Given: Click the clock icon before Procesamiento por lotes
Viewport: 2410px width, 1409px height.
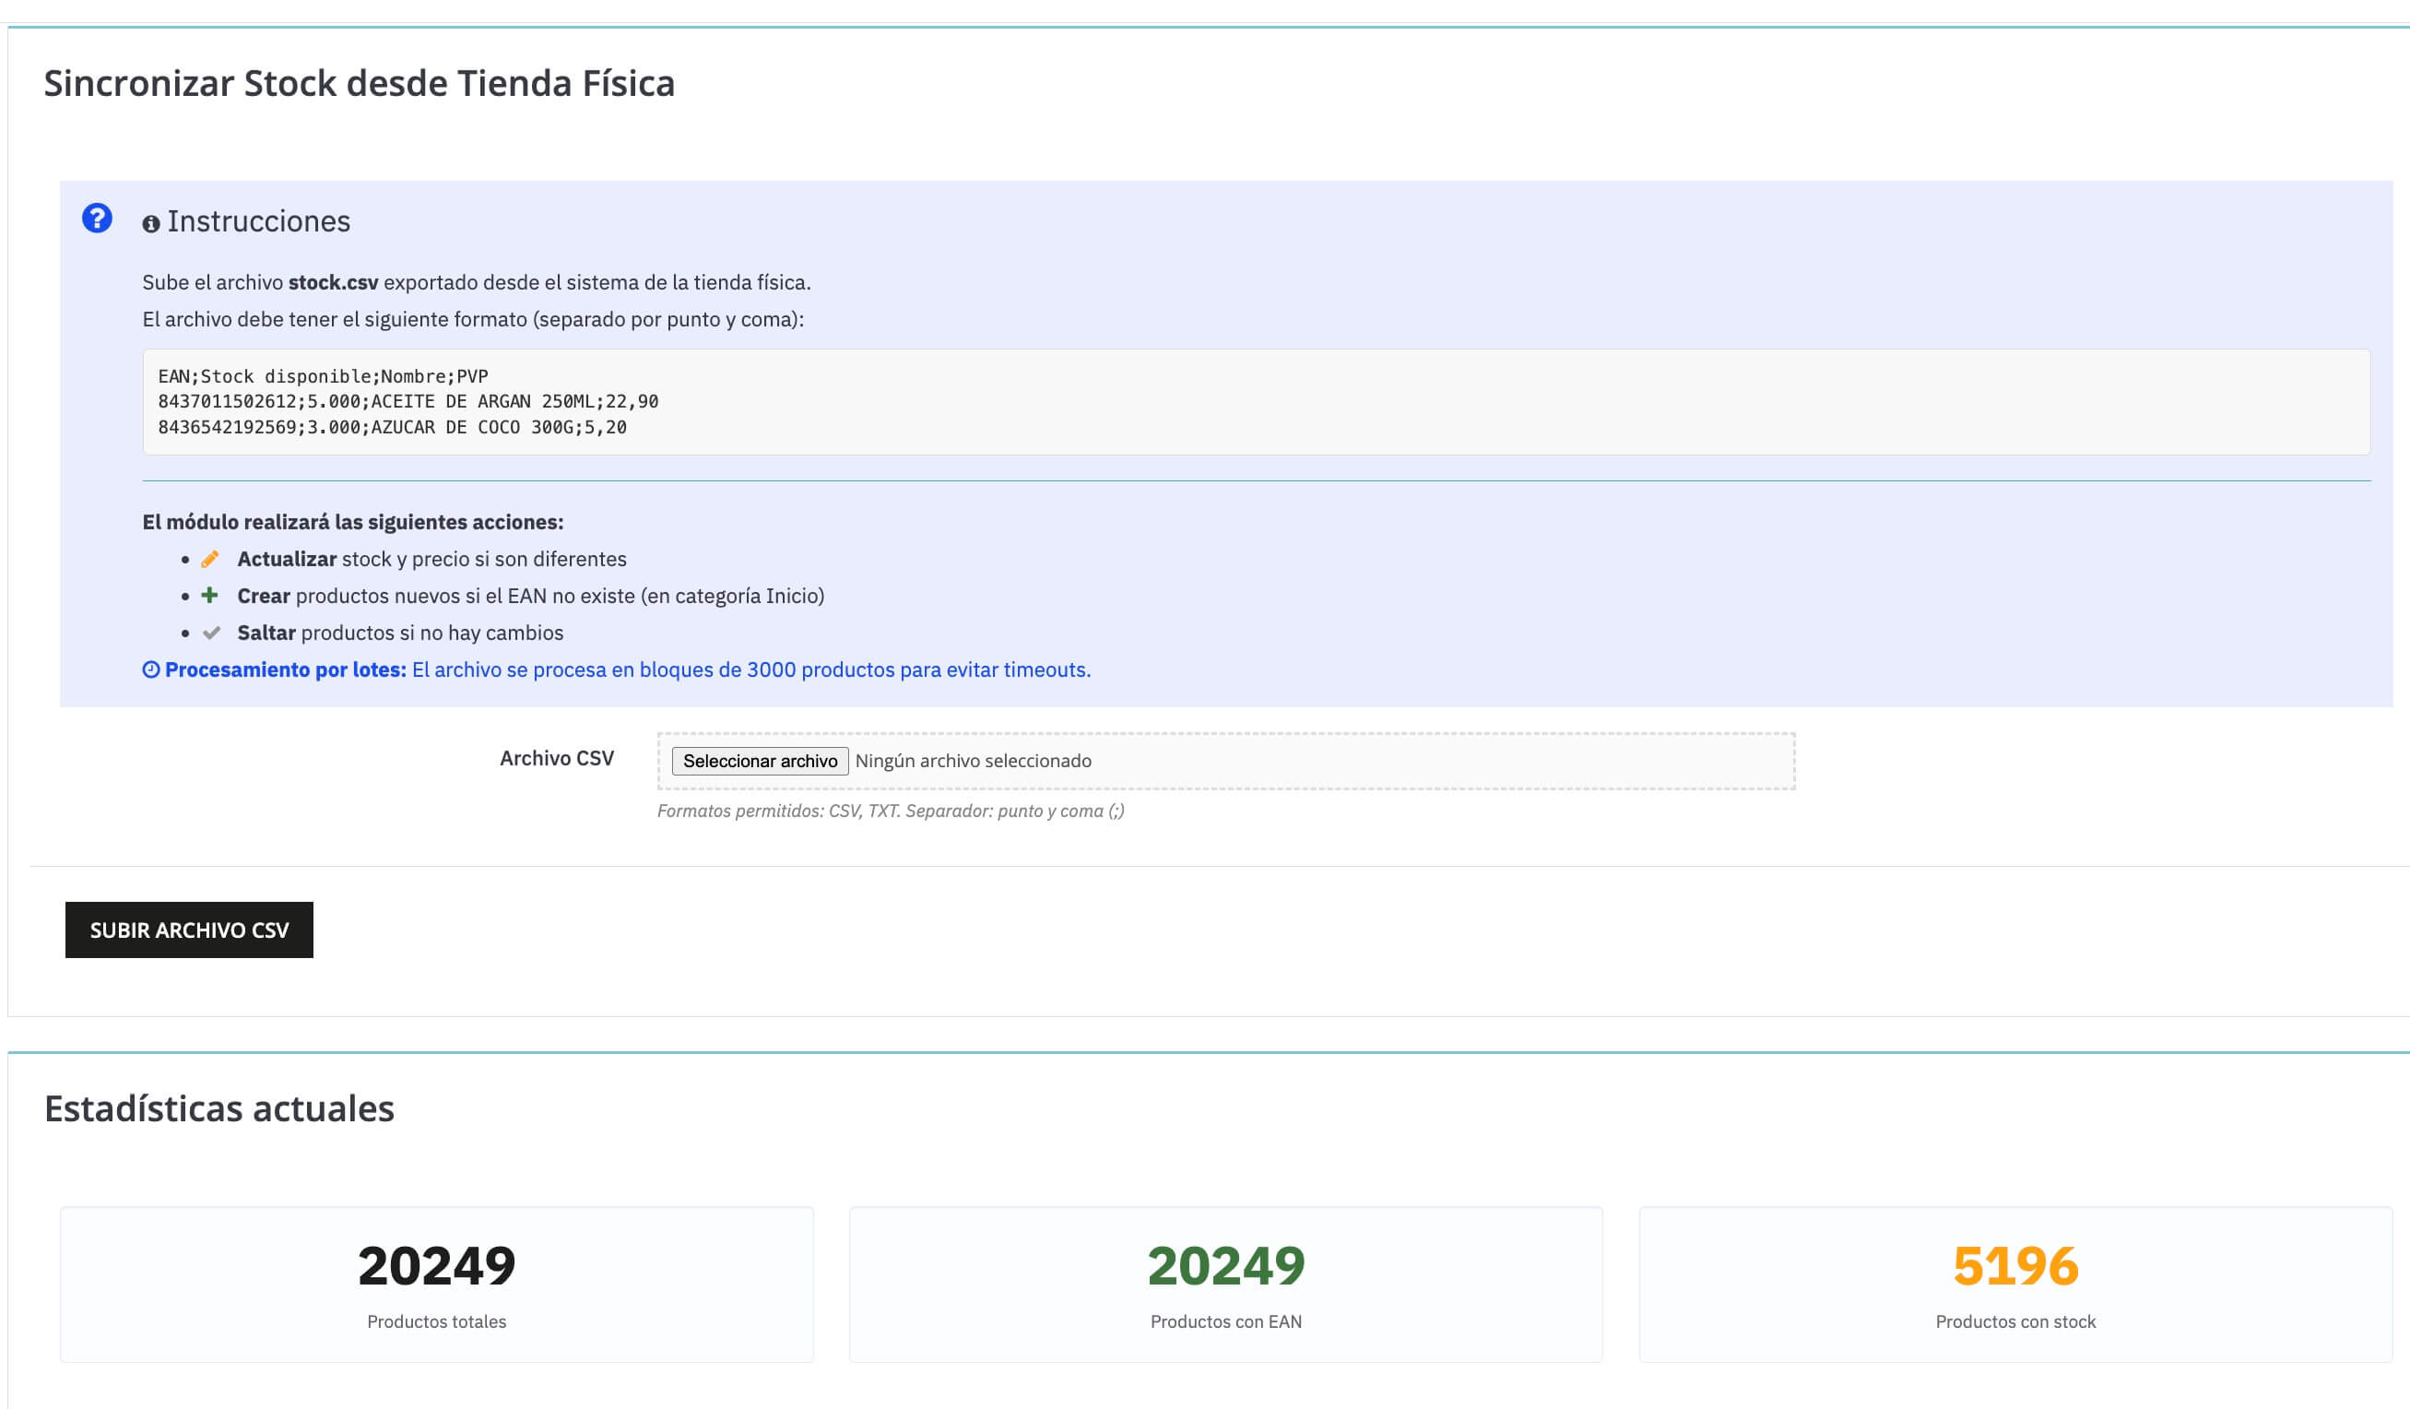Looking at the screenshot, I should pyautogui.click(x=150, y=669).
